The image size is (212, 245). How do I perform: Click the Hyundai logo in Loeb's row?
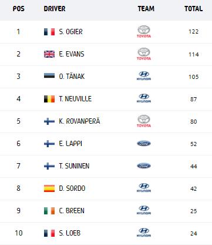tap(144, 233)
